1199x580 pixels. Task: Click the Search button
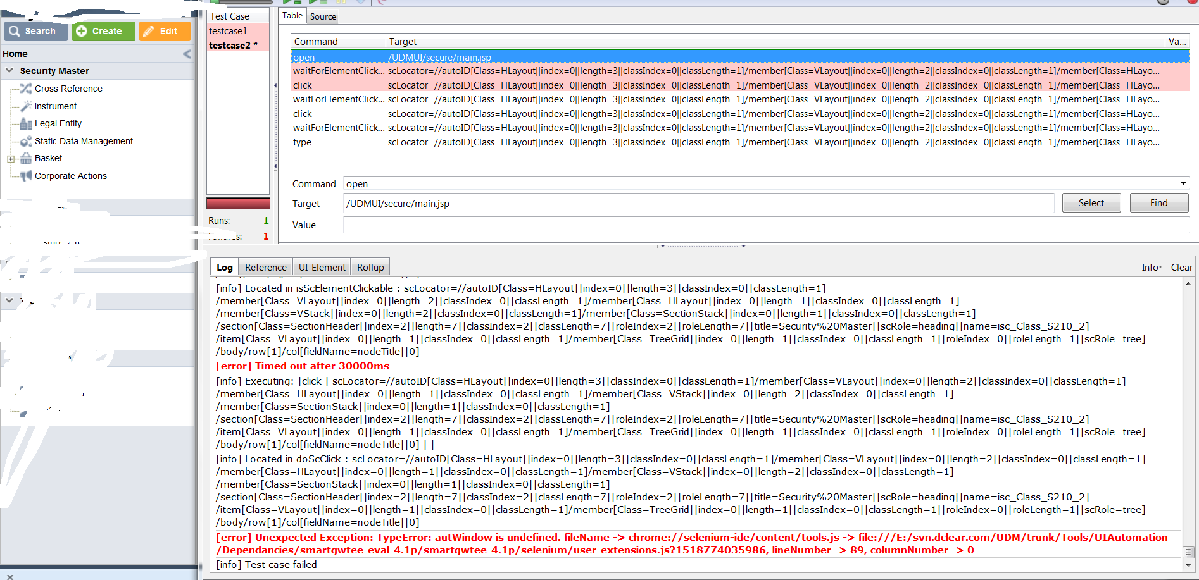35,31
